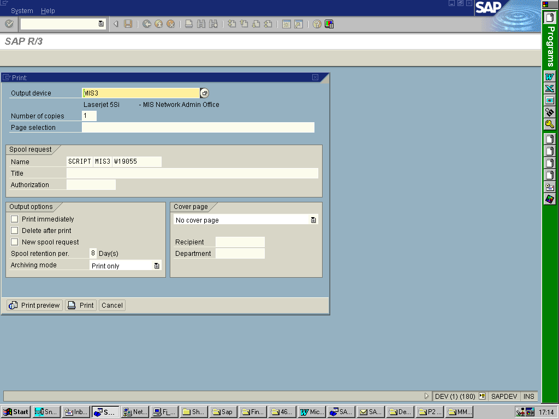Toggle the INS insert mode indicator
559x419 pixels.
528,396
